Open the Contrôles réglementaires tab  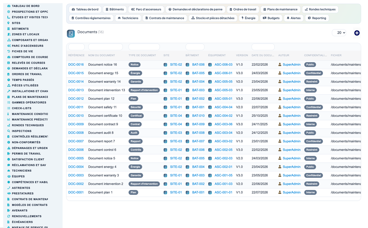[x=91, y=18]
